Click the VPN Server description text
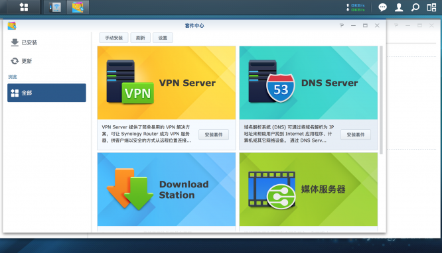 [x=147, y=134]
